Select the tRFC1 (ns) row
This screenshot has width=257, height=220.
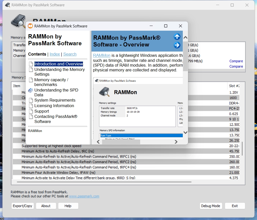(126, 157)
